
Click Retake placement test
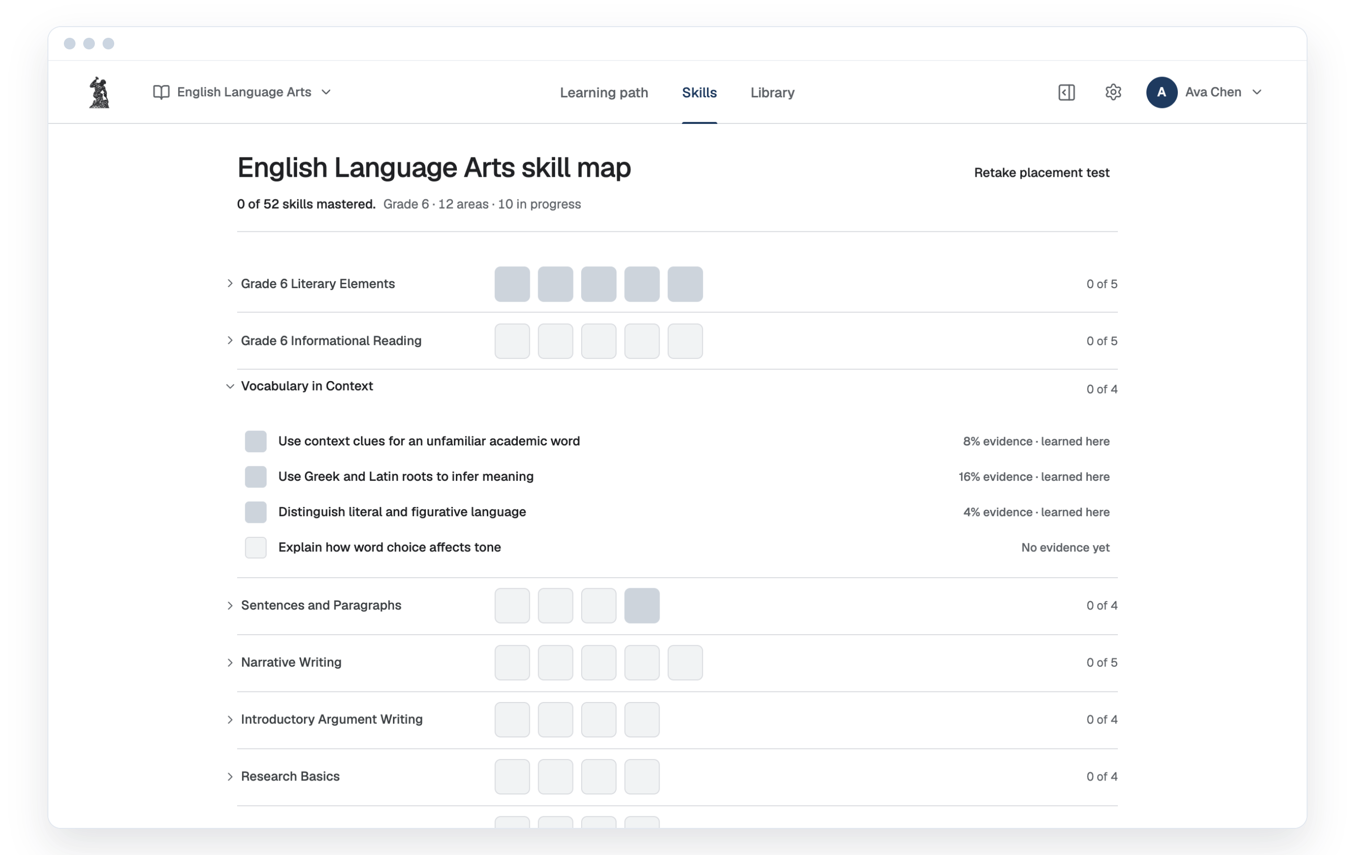[x=1041, y=173]
